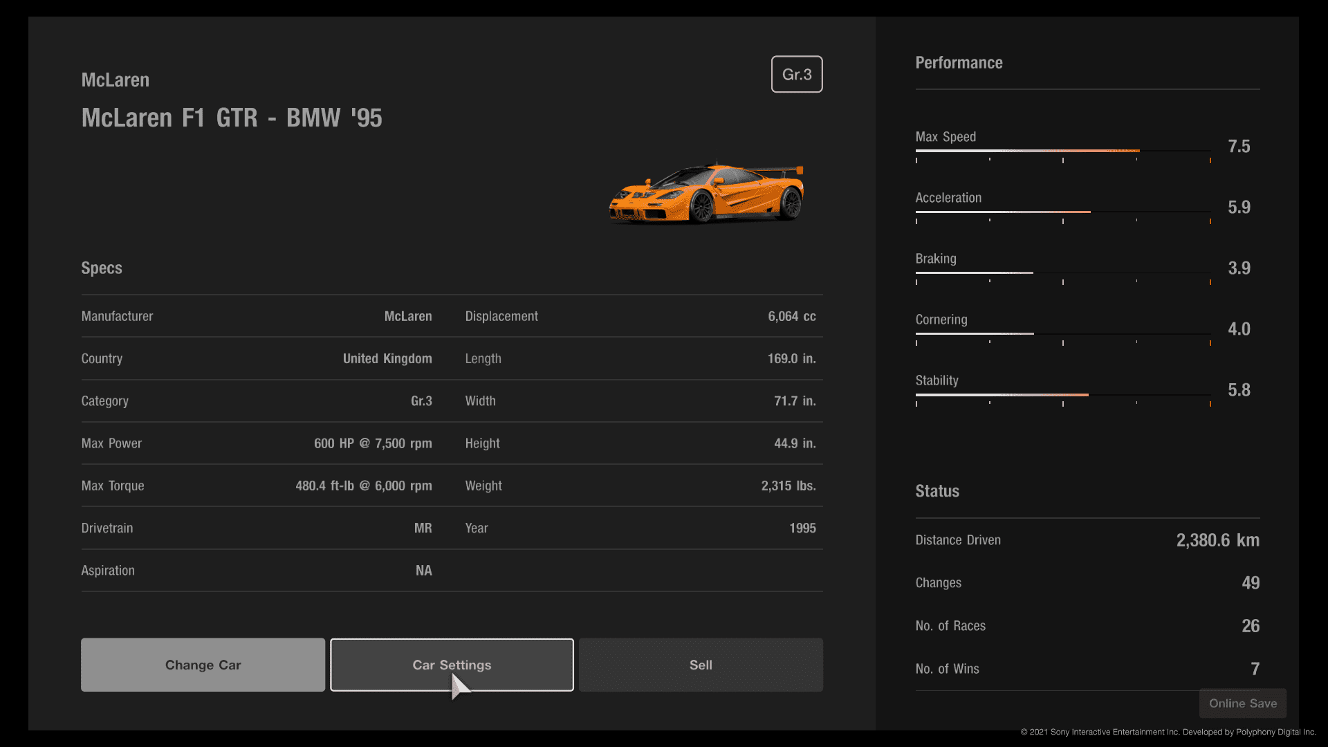Click the Drivetrain value MR
This screenshot has height=747, width=1328.
[423, 528]
